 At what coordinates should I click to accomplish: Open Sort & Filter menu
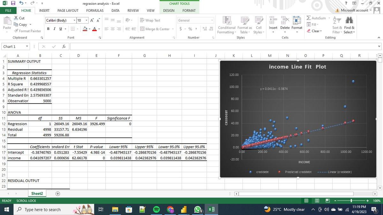[x=337, y=25]
